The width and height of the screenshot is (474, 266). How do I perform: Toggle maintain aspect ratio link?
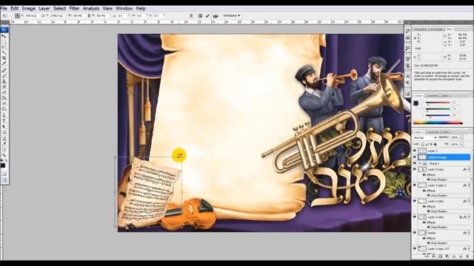coord(89,16)
